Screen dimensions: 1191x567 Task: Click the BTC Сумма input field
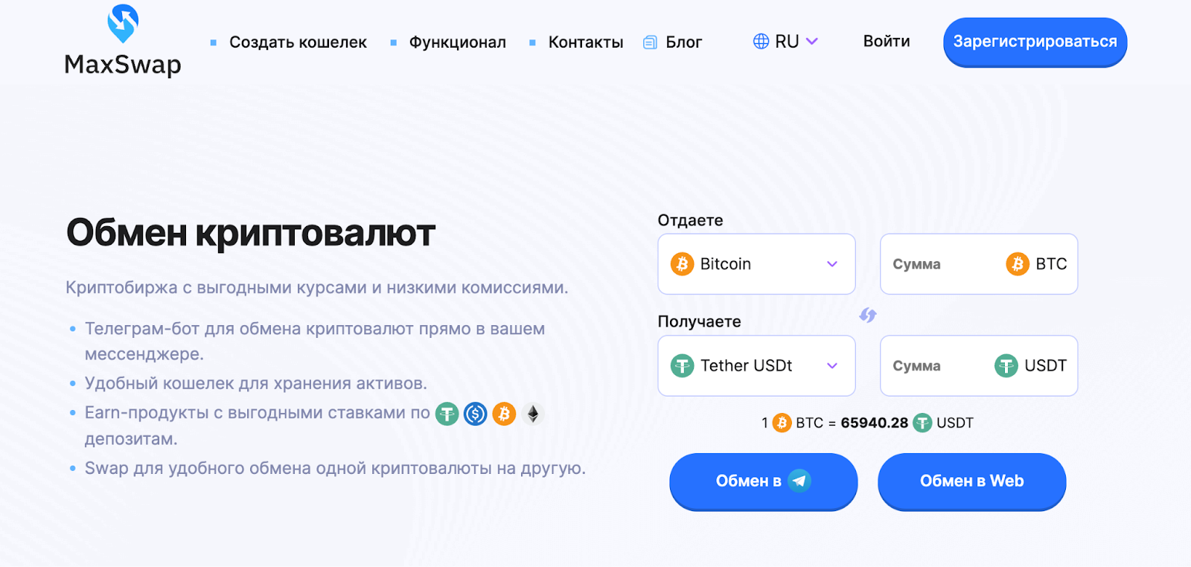[979, 264]
